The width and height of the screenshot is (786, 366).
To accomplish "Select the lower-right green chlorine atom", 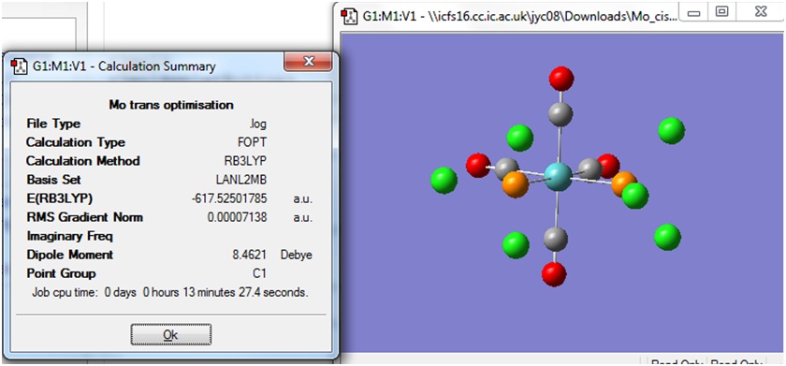I will pos(668,237).
